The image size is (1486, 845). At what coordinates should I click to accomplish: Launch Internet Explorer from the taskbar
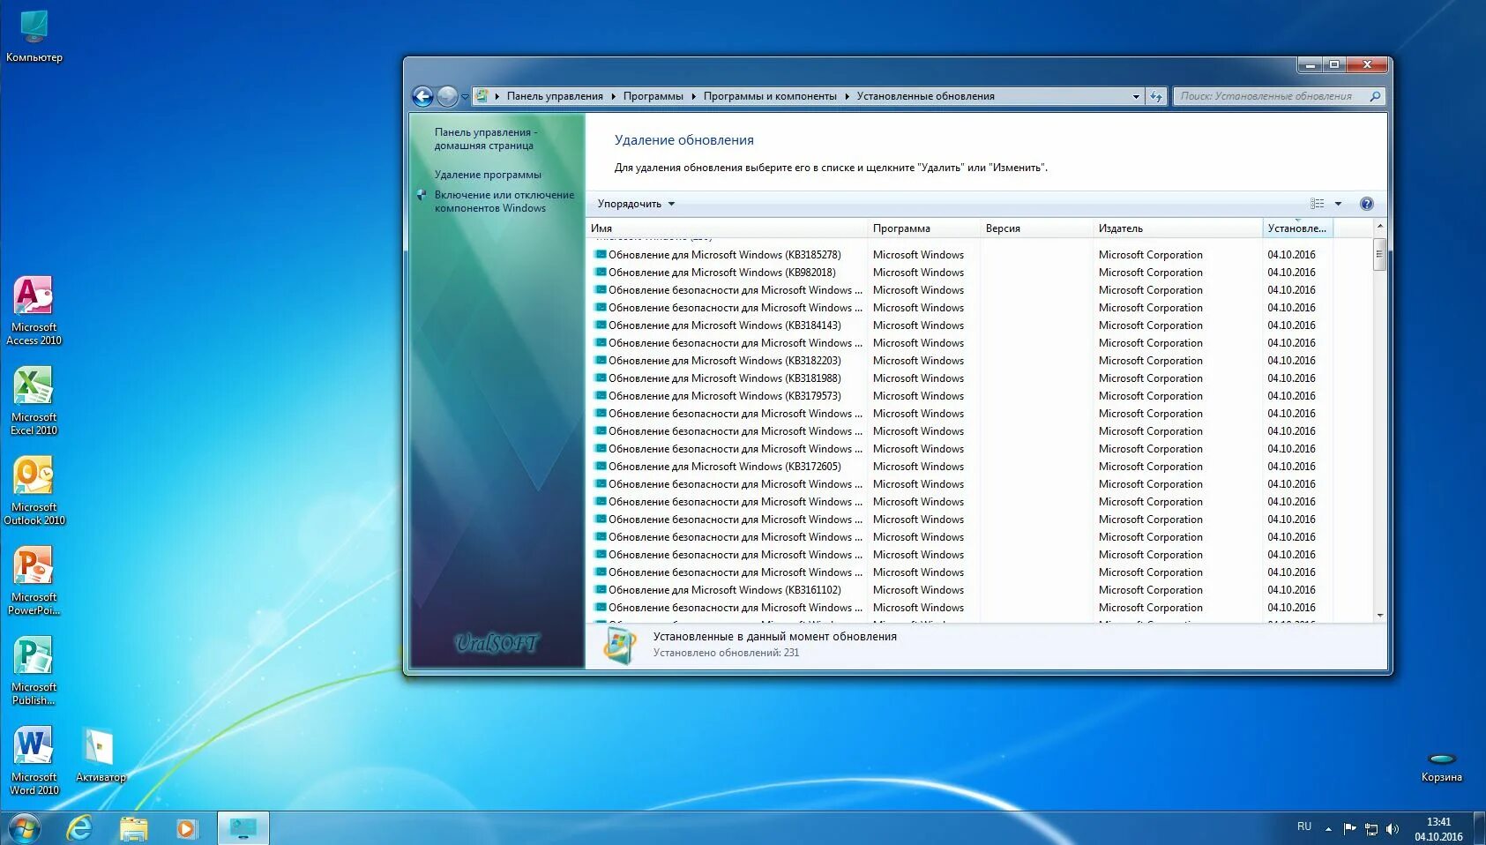coord(79,828)
